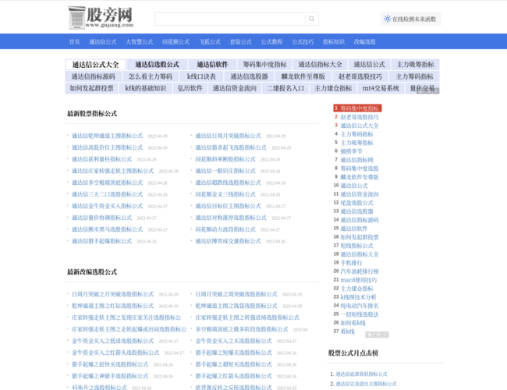Image resolution: width=507 pixels, height=390 pixels.
Task: Open 通达信多空极端顶底指标公式 article
Action: click(107, 183)
